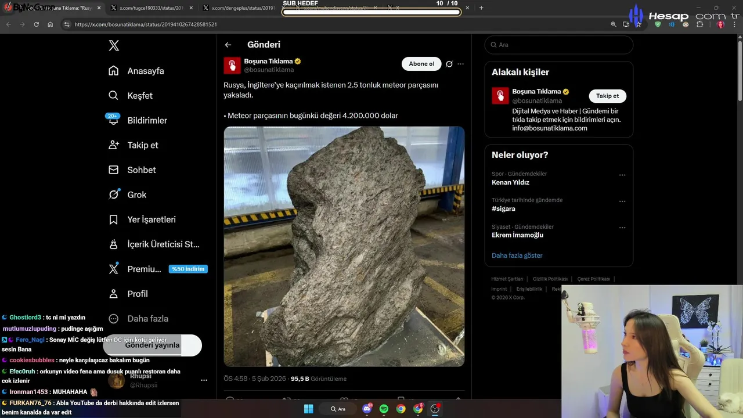Click taskbar Ara search box
This screenshot has width=743, height=418.
coord(338,409)
